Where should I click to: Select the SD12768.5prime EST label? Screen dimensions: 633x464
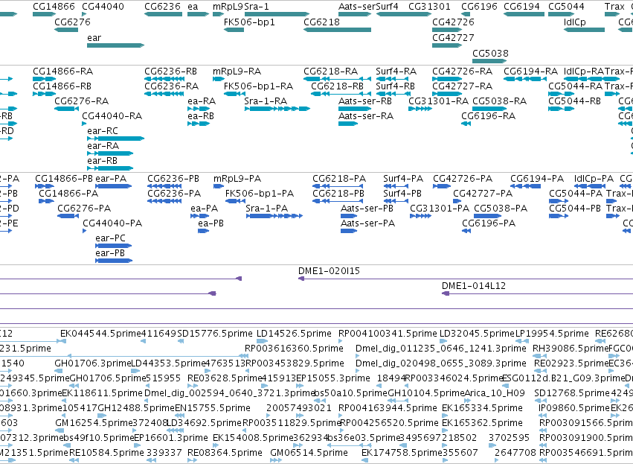pyautogui.click(x=572, y=394)
